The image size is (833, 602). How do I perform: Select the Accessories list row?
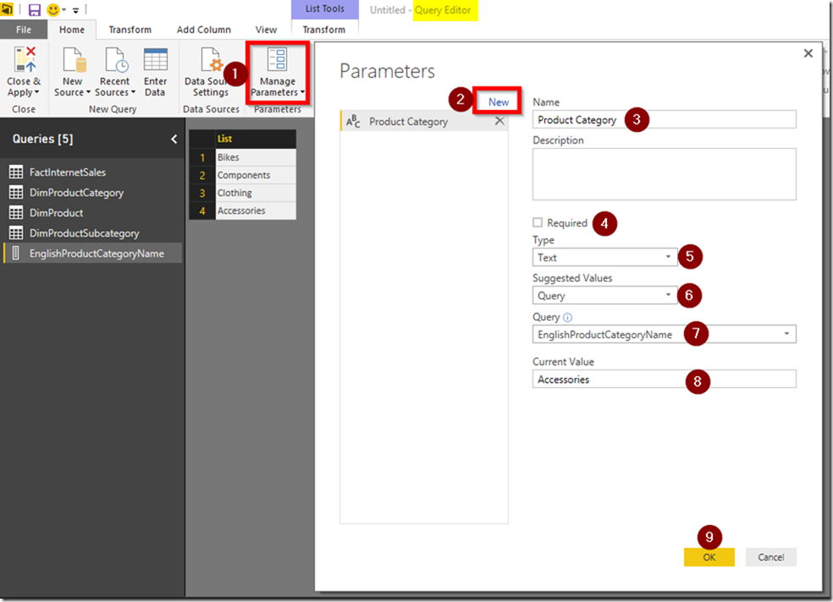pos(256,211)
